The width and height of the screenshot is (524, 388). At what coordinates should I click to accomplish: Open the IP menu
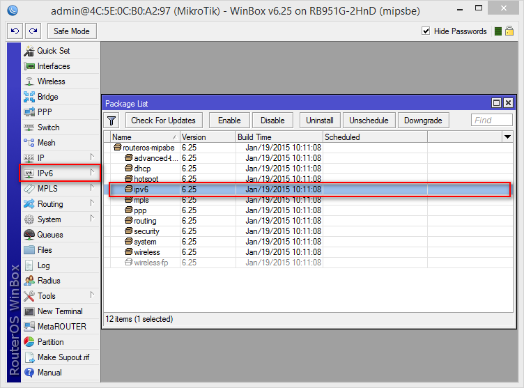61,157
